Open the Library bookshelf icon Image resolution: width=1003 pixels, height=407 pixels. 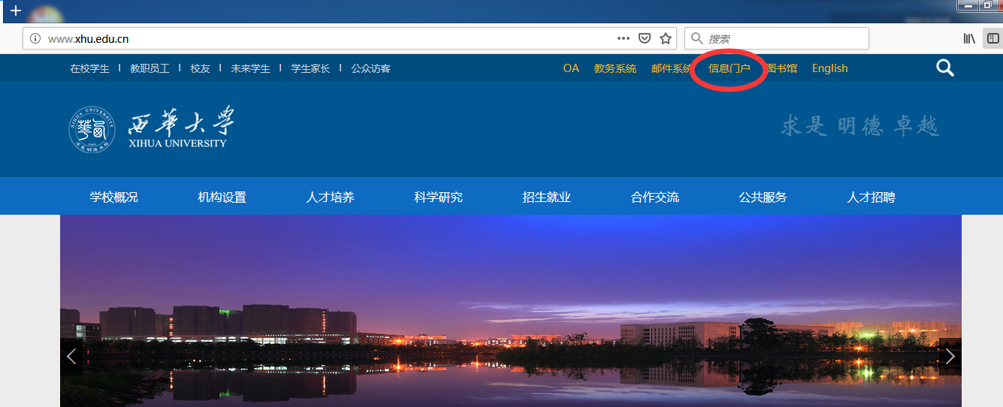coord(969,38)
